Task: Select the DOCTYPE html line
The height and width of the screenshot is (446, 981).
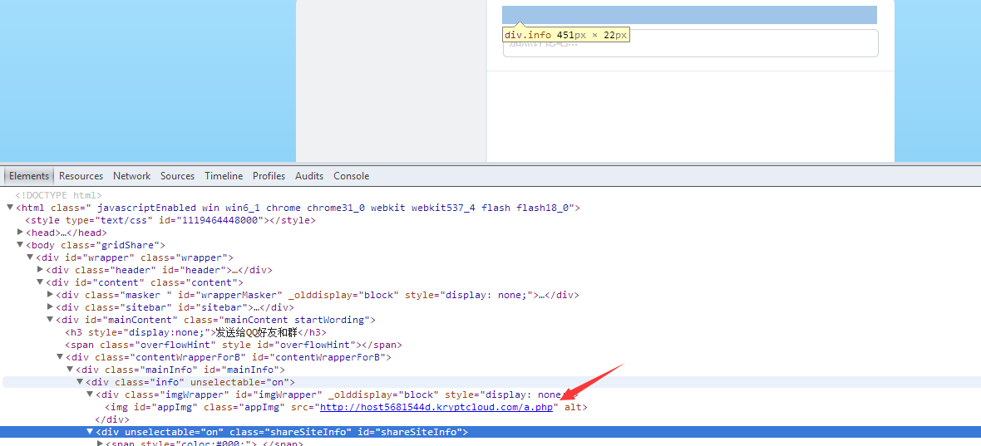Action: point(58,195)
